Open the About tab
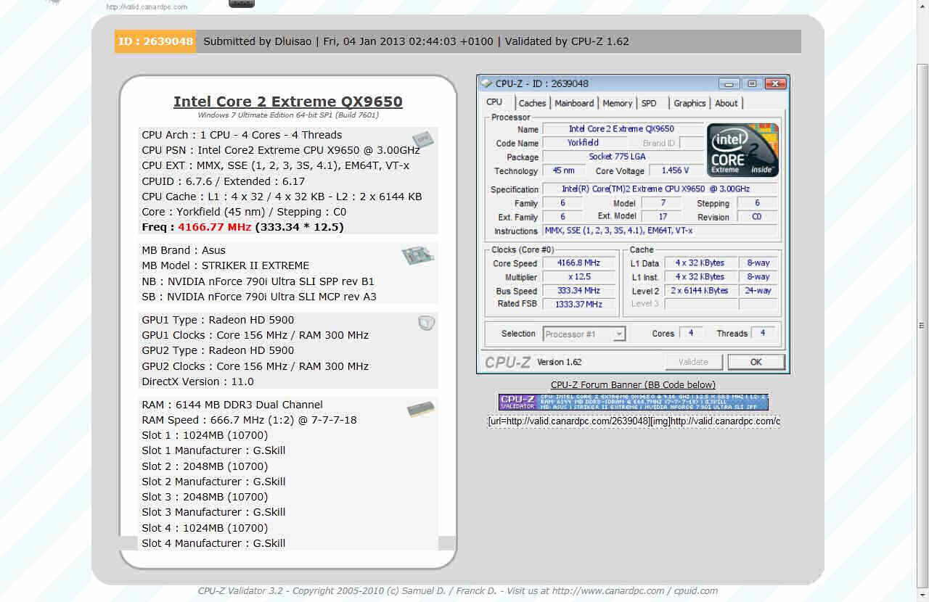The height and width of the screenshot is (602, 929). click(727, 103)
